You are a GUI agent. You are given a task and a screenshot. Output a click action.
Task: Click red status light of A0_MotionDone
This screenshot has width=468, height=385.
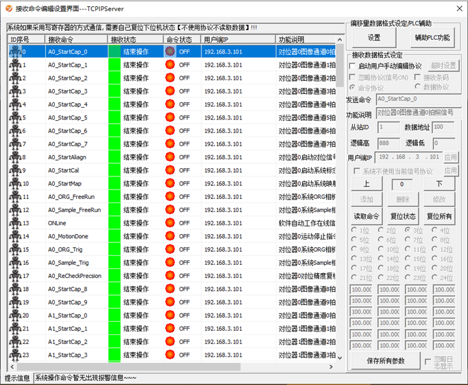click(170, 236)
